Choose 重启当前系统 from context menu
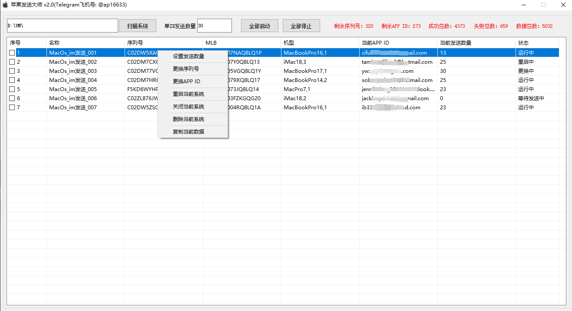 tap(193, 94)
